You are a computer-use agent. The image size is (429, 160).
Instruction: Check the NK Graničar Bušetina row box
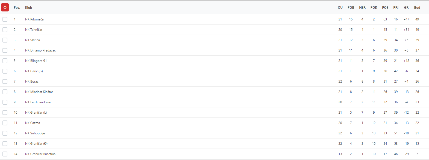click(x=5, y=154)
